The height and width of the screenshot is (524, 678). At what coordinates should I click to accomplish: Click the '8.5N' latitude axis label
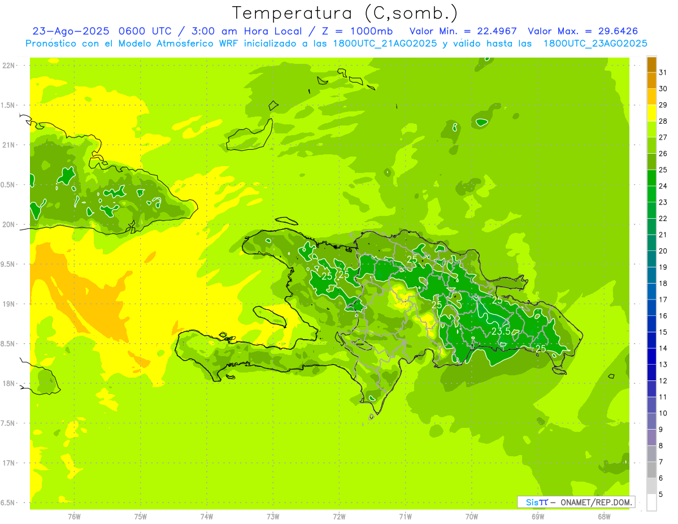pos(8,344)
